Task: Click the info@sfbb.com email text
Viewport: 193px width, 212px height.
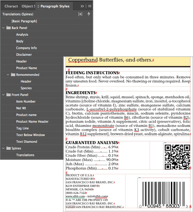Action: [97, 196]
